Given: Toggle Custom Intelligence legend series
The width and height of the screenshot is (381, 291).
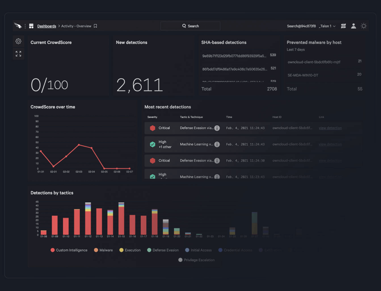Looking at the screenshot, I should point(69,250).
